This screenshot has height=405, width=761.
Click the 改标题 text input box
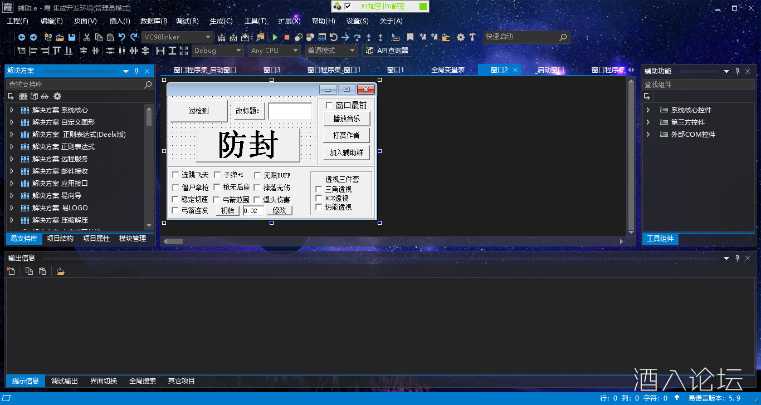[290, 111]
